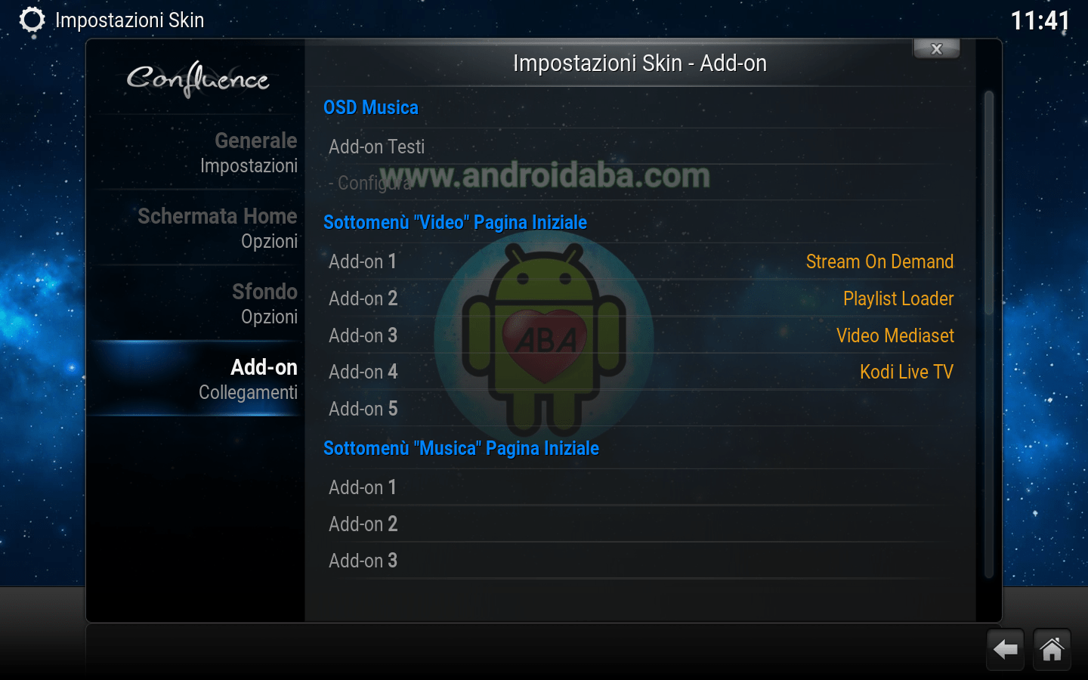Click the back arrow icon

pyautogui.click(x=1005, y=649)
